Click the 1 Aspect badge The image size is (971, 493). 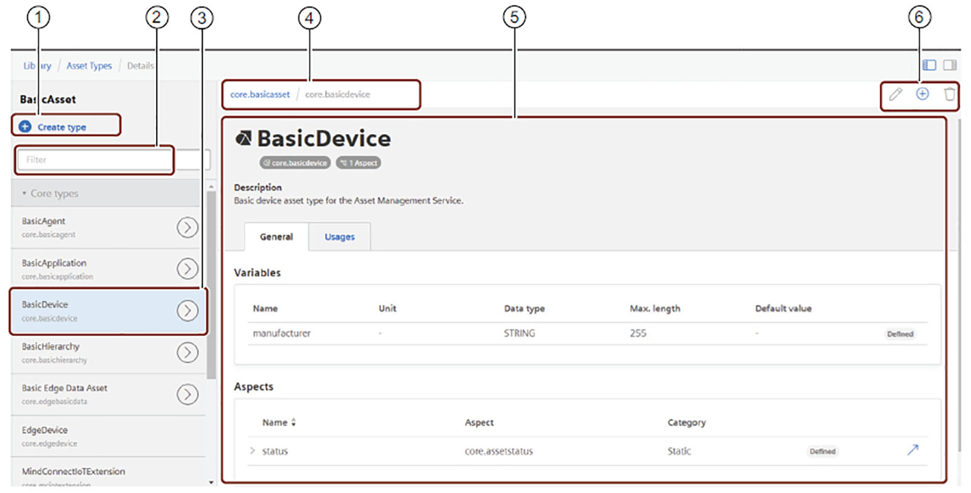point(359,163)
